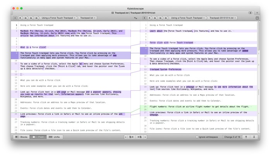Click left pane heading 'Using a Force Touch trackpad'

pos(37,25)
